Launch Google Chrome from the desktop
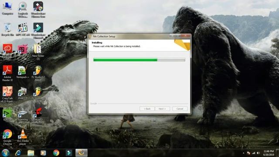This screenshot has width=279, height=157. point(7,137)
